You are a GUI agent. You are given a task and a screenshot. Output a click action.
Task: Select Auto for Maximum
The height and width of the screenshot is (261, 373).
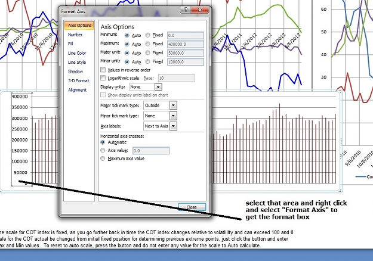(127, 44)
